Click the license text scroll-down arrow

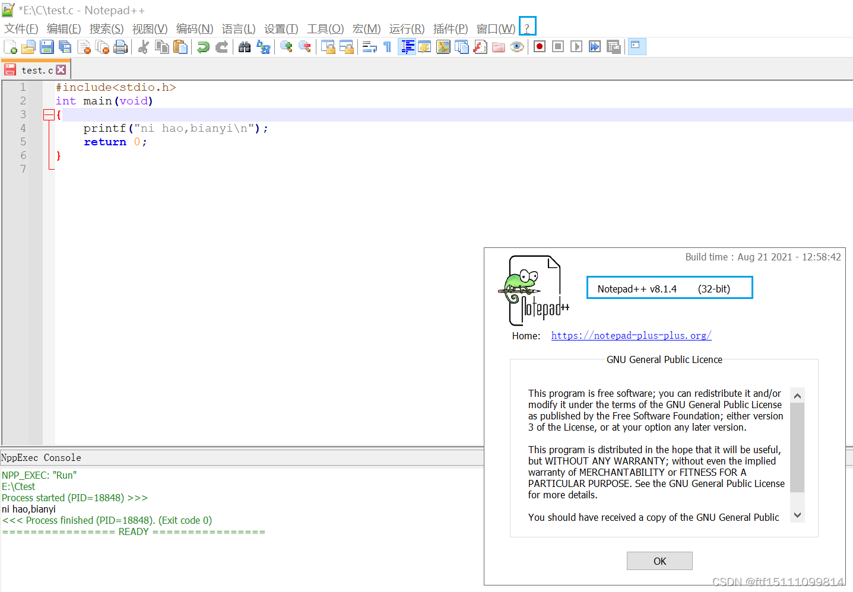pyautogui.click(x=798, y=515)
